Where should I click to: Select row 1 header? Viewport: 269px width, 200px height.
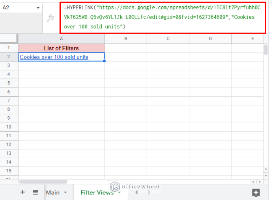8,48
